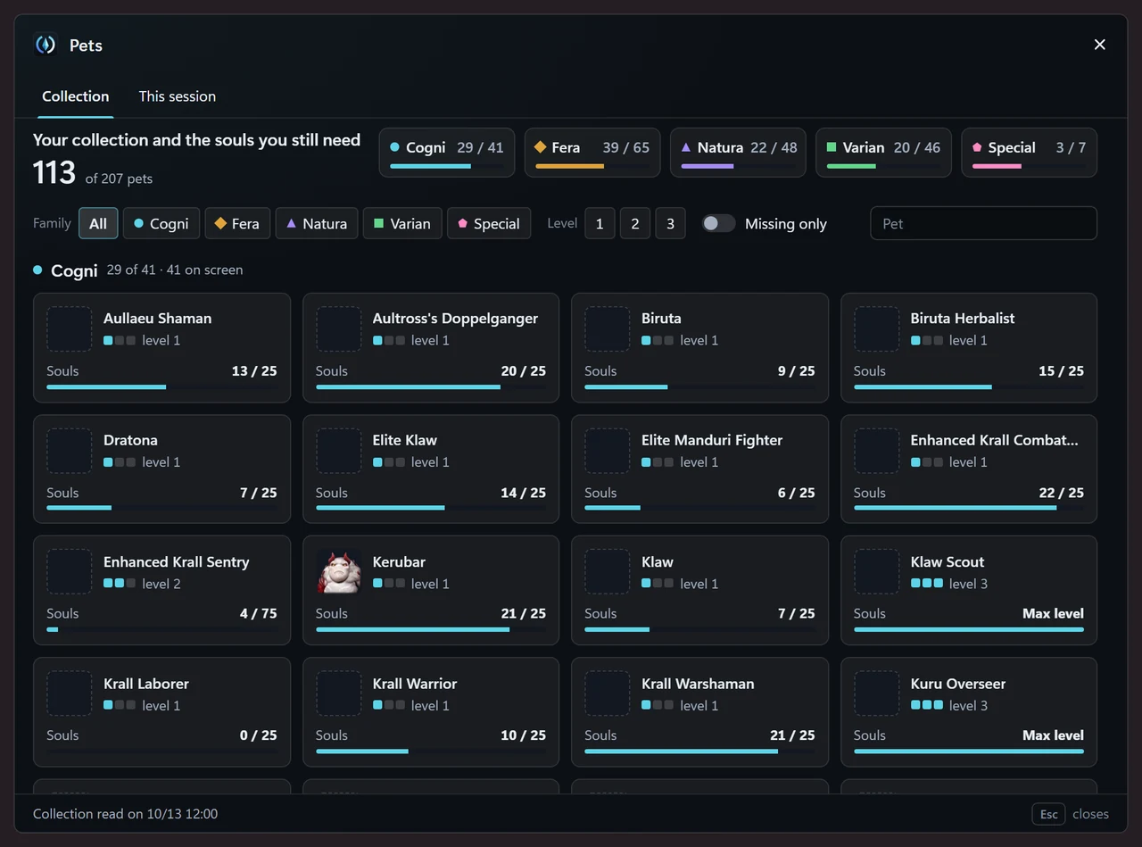The height and width of the screenshot is (847, 1142).
Task: Filter family by Special
Action: 489,223
